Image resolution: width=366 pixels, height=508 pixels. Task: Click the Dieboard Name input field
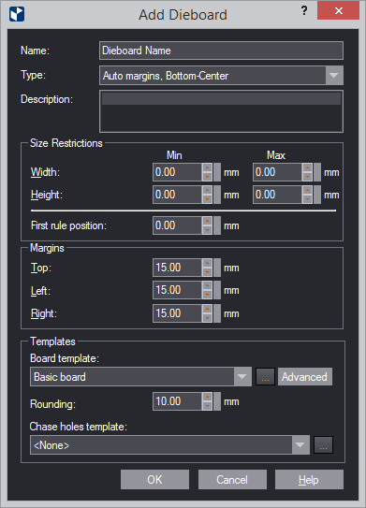(221, 51)
